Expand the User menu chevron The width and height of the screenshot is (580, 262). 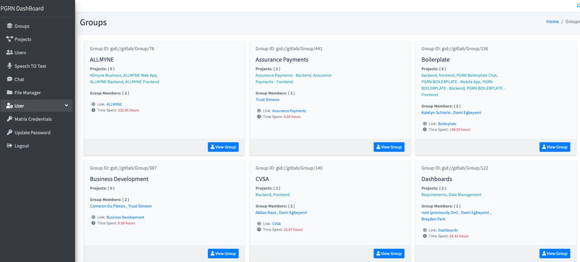[66, 105]
